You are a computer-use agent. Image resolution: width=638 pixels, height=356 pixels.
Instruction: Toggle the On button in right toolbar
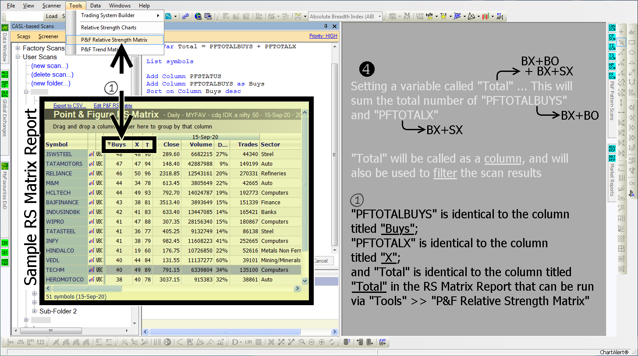(x=632, y=183)
